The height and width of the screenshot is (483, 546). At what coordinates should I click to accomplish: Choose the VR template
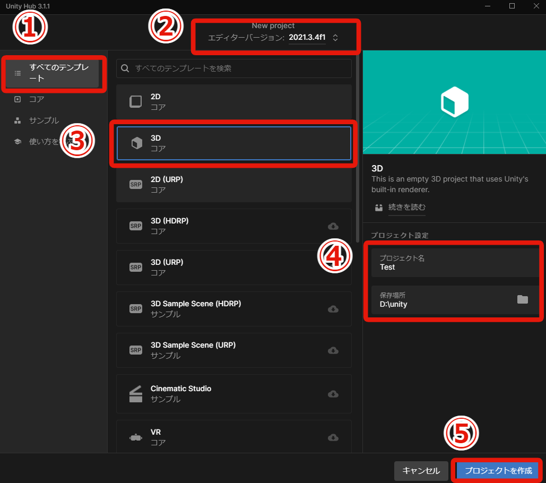(x=234, y=437)
